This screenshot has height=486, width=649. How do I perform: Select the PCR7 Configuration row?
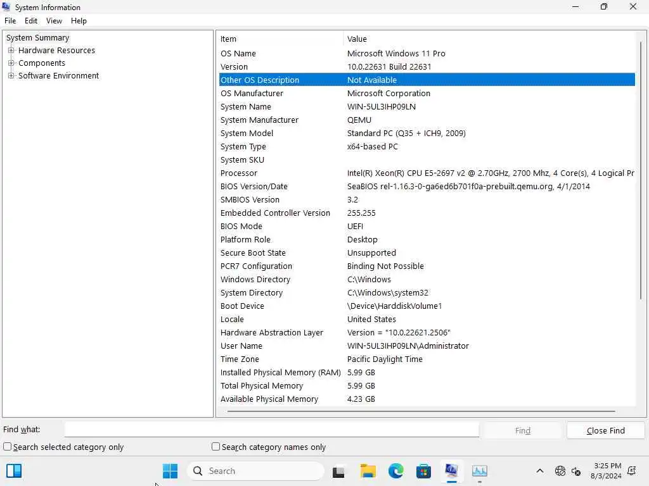pos(427,266)
